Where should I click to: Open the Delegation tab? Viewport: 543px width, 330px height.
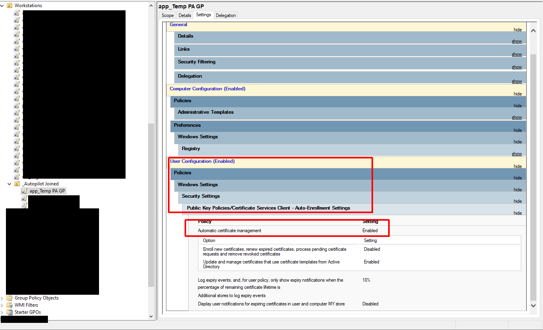pyautogui.click(x=226, y=15)
